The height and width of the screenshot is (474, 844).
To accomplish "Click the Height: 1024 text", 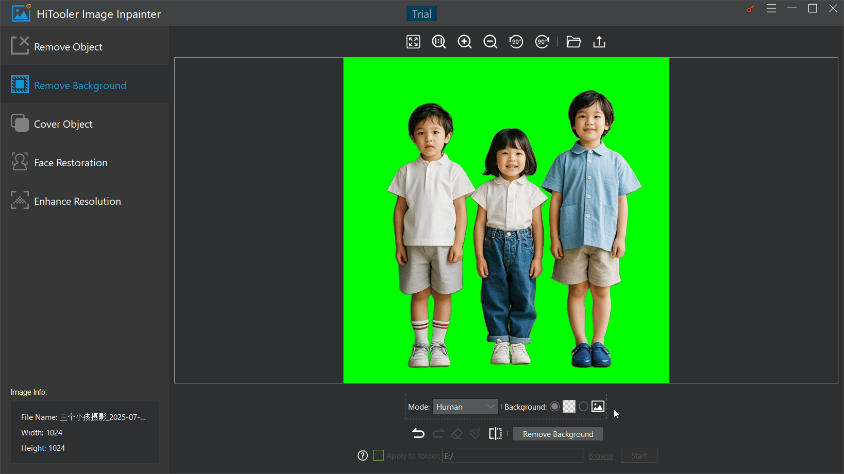I will point(43,448).
